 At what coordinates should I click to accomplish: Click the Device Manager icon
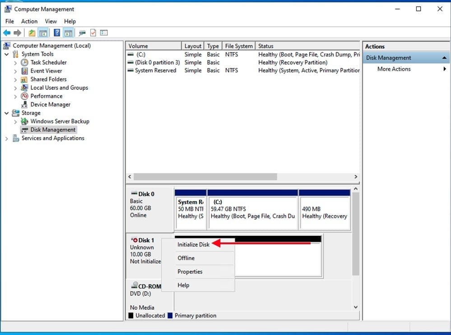(x=25, y=105)
